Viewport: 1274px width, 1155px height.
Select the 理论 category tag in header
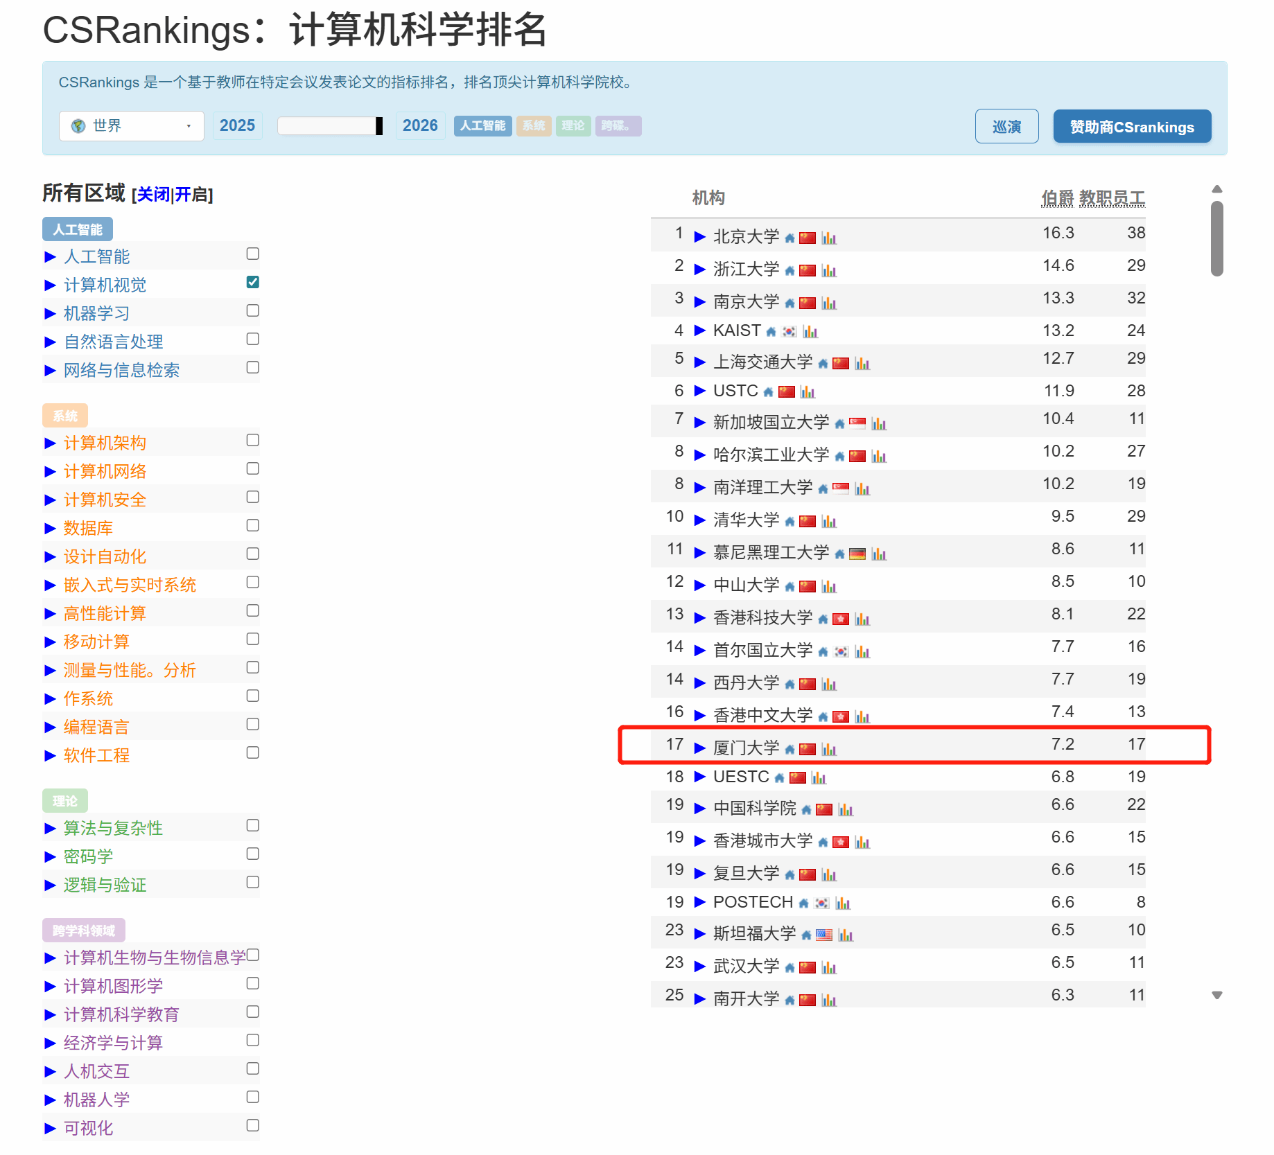pos(573,126)
